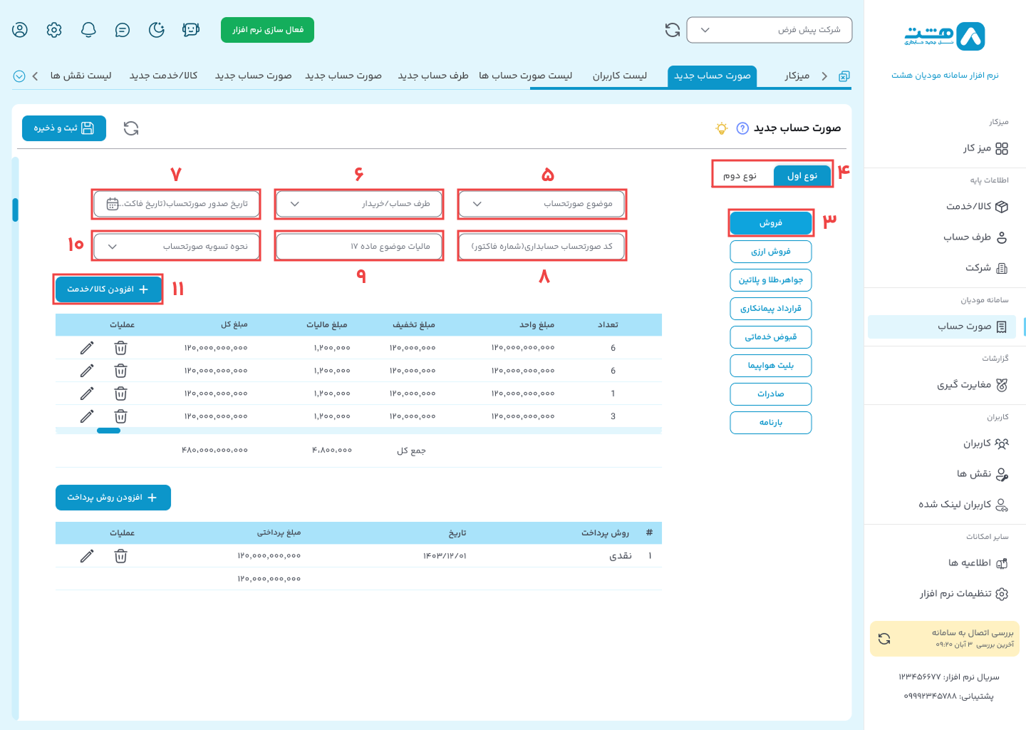
Task: Click the refresh icon beside save button
Action: [x=131, y=128]
